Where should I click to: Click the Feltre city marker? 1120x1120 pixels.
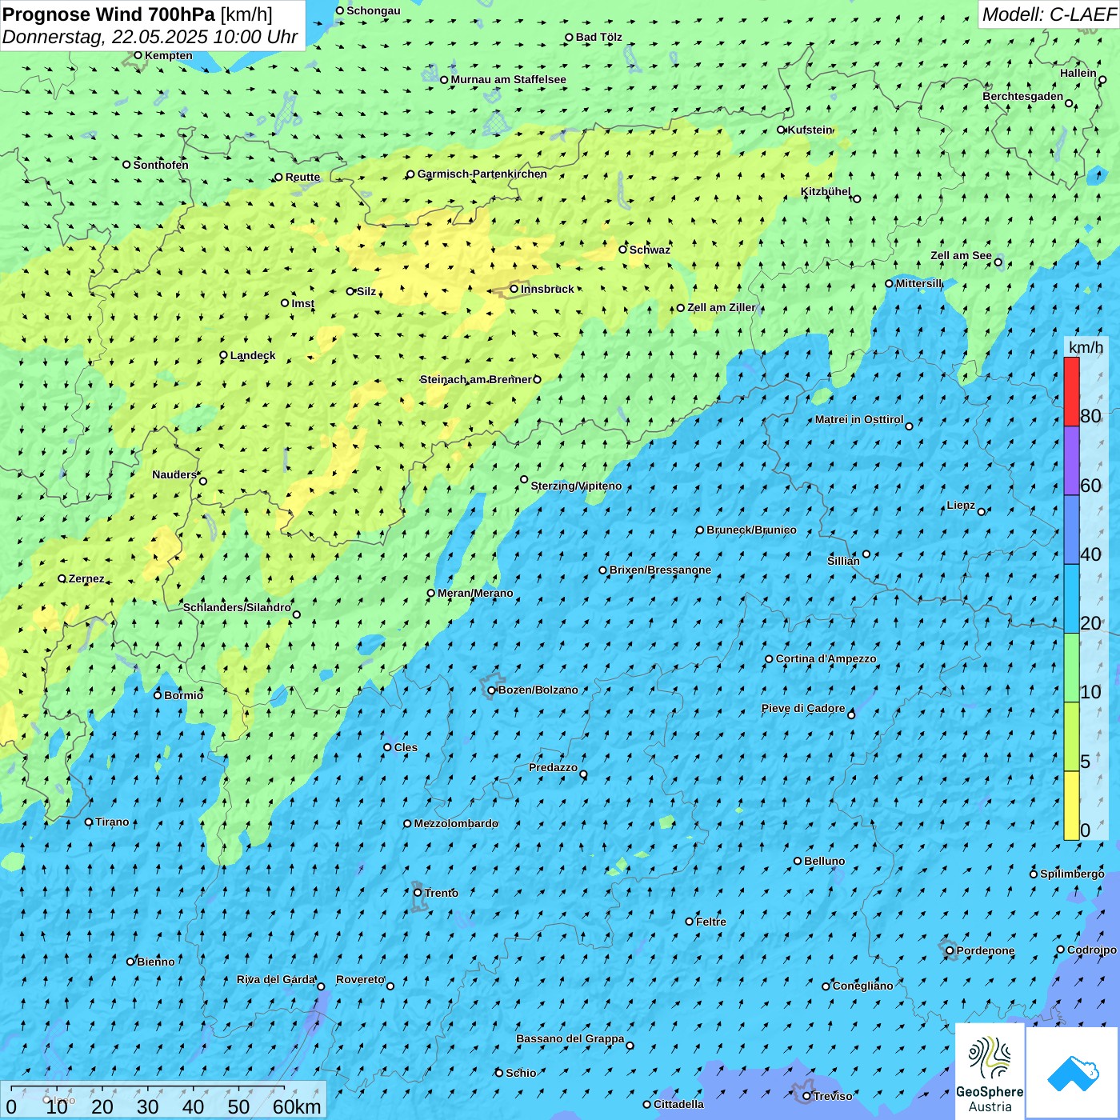tap(690, 922)
